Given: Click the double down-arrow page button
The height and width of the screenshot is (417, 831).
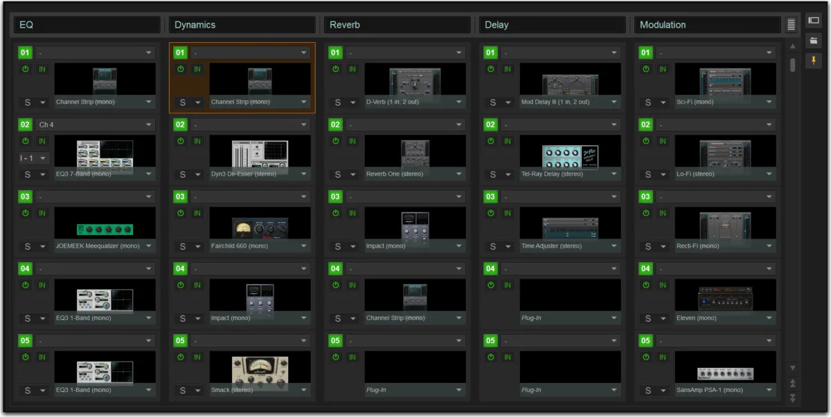Looking at the screenshot, I should pyautogui.click(x=793, y=398).
